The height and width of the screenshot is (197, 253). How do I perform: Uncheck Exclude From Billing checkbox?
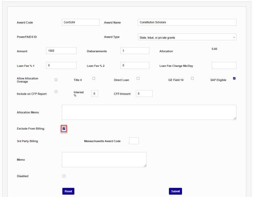coord(64,129)
